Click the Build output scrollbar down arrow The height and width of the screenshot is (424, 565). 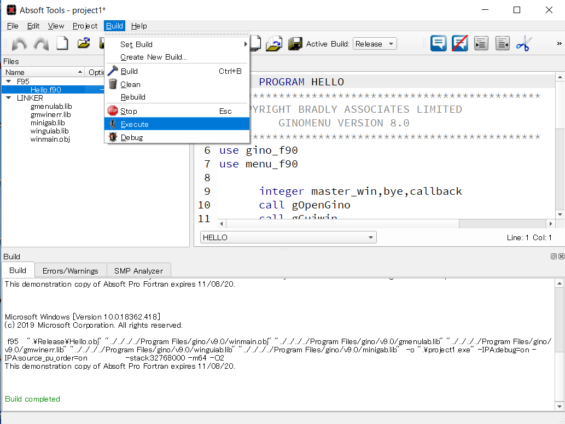(560, 406)
